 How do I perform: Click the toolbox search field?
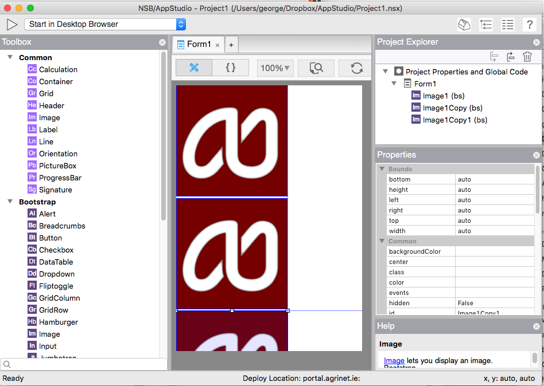tap(84, 364)
